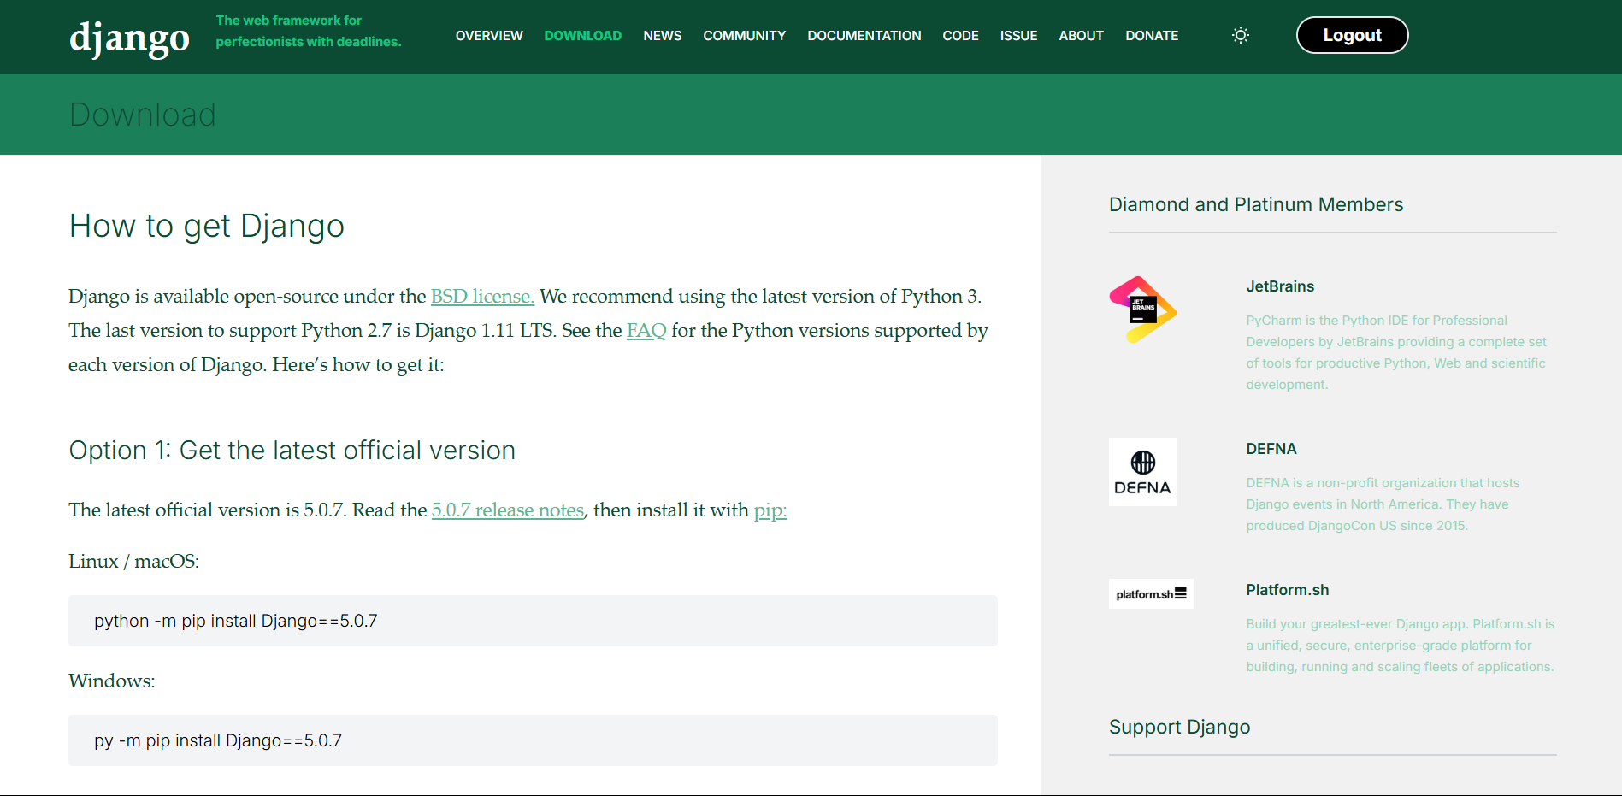Toggle light/dark theme with the sun icon
This screenshot has height=796, width=1622.
1240,35
